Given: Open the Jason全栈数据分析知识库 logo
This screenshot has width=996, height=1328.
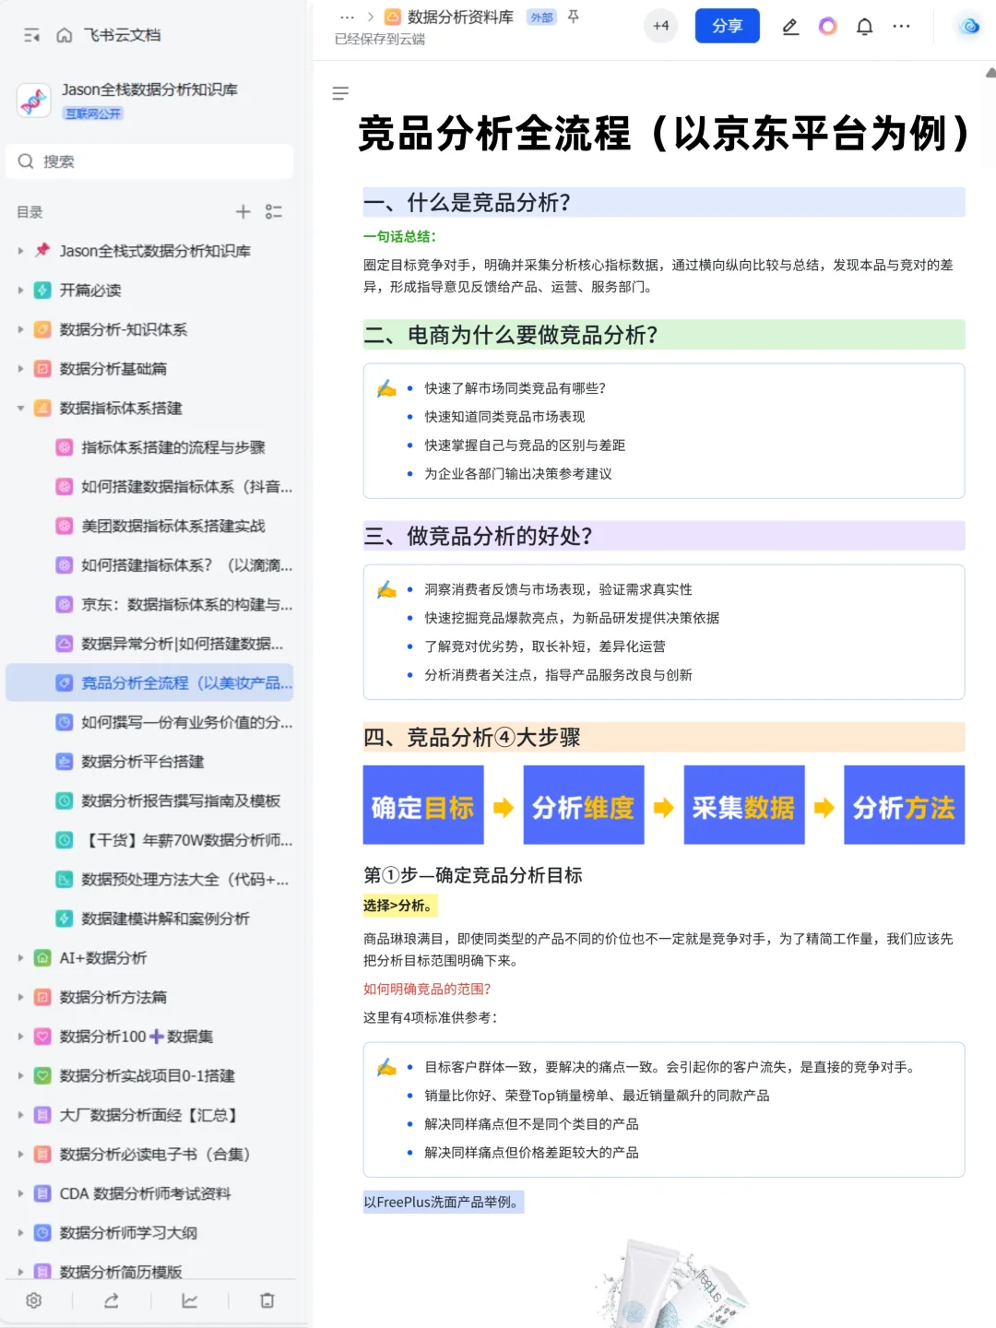Looking at the screenshot, I should 34,100.
